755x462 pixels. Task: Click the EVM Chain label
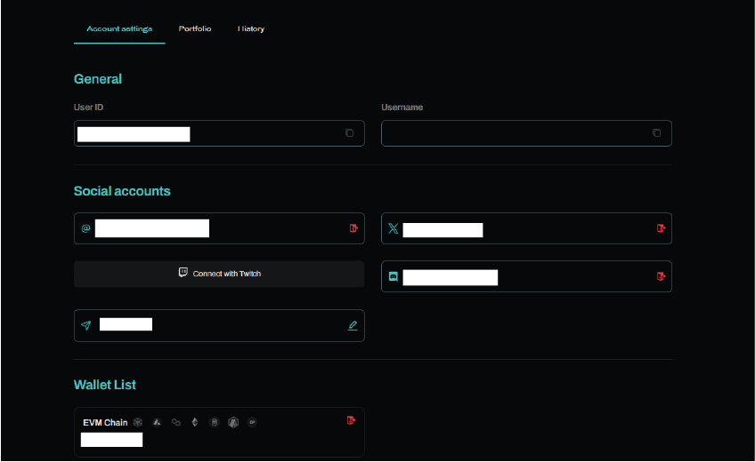click(105, 423)
